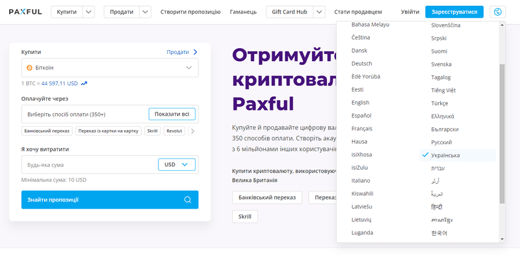The height and width of the screenshot is (256, 520).
Task: Click the Знайти пропозиції button
Action: click(x=110, y=199)
